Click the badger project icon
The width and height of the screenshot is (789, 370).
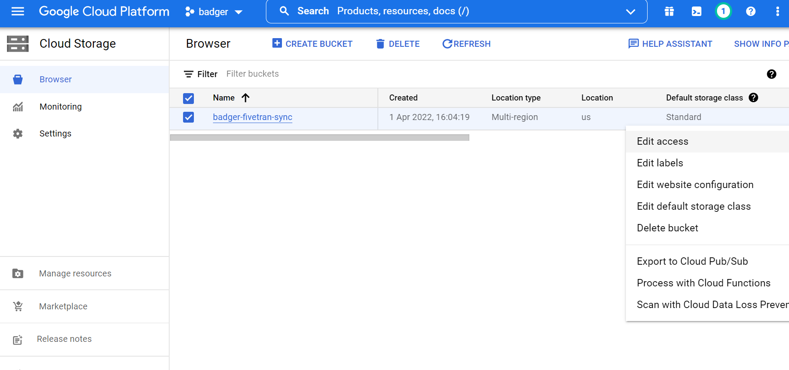point(190,12)
